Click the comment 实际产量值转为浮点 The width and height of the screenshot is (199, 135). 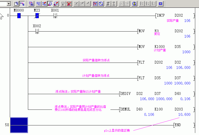point(96,60)
